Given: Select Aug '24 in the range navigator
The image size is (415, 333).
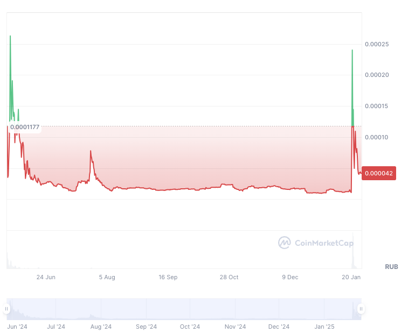Looking at the screenshot, I should [101, 327].
